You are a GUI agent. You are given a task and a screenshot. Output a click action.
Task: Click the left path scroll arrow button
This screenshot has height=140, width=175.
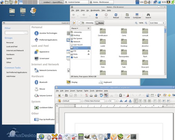(79, 23)
